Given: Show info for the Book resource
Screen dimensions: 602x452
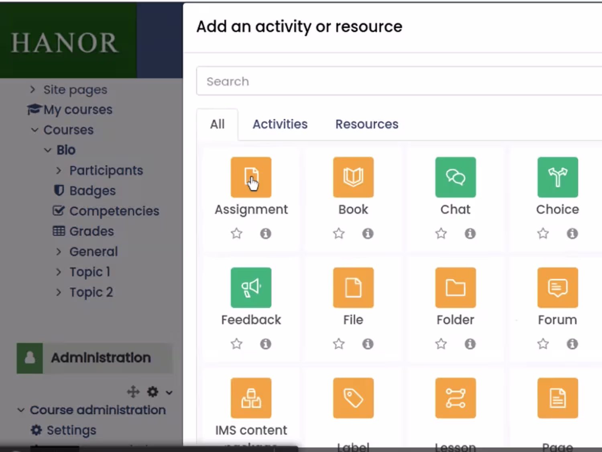Looking at the screenshot, I should click(368, 233).
